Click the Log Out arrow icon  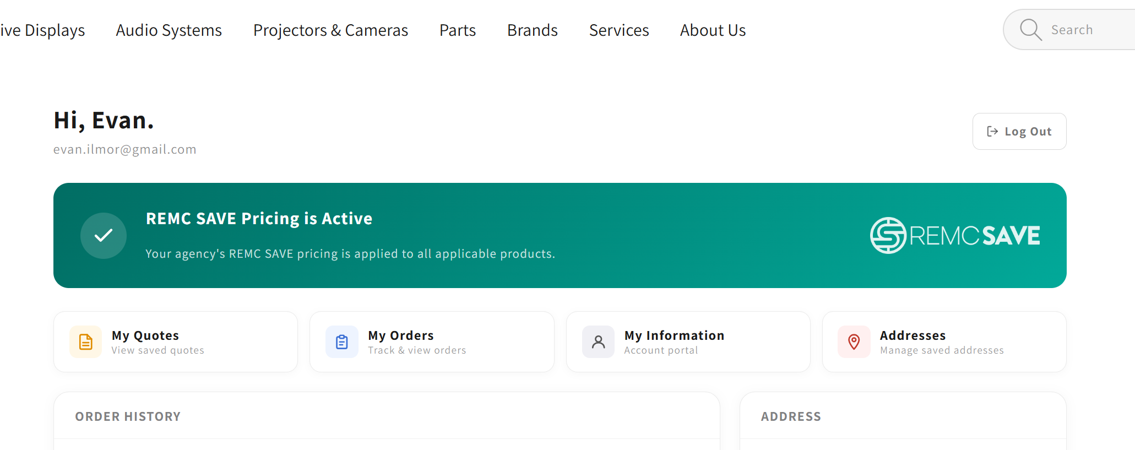point(992,132)
